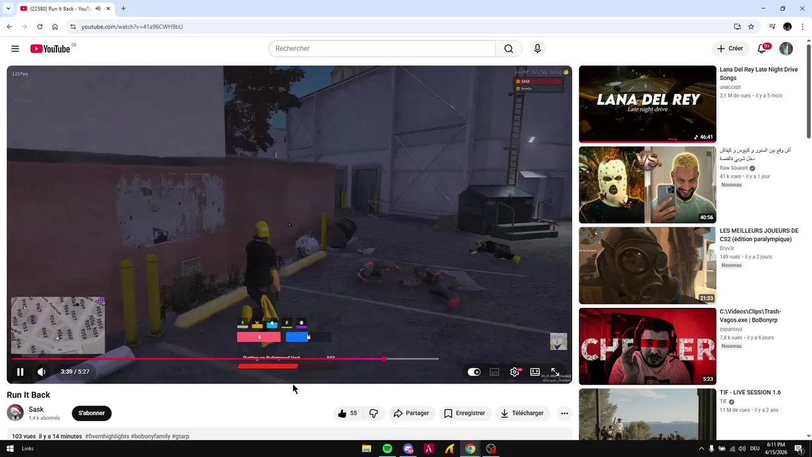
Task: Click the Créer button
Action: click(x=730, y=49)
